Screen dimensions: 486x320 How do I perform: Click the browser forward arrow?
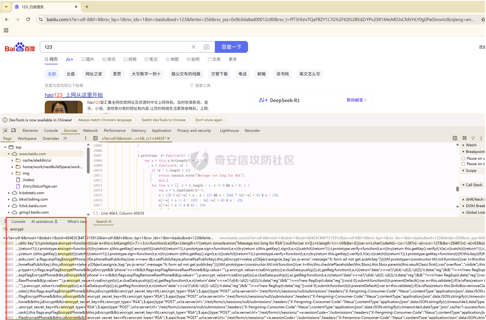(x=17, y=19)
